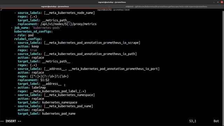
Task: Switch to the vagrant@autodep ~/prometheus tab
Action: (55, 7)
